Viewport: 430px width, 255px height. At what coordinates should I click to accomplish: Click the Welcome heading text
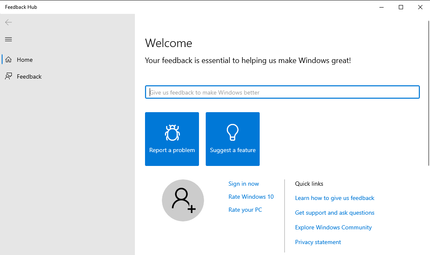[x=169, y=43]
